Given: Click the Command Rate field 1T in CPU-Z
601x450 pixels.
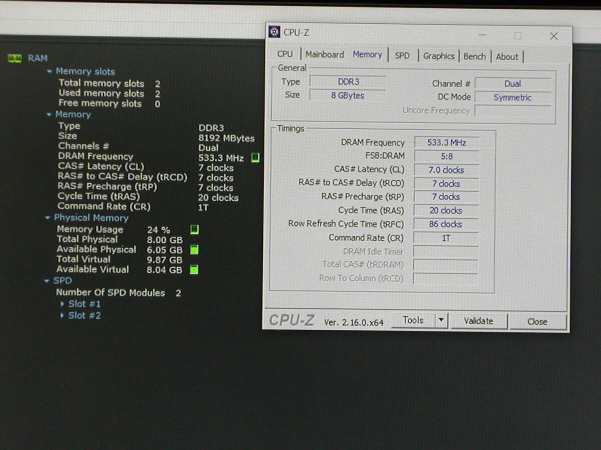Looking at the screenshot, I should tap(446, 238).
